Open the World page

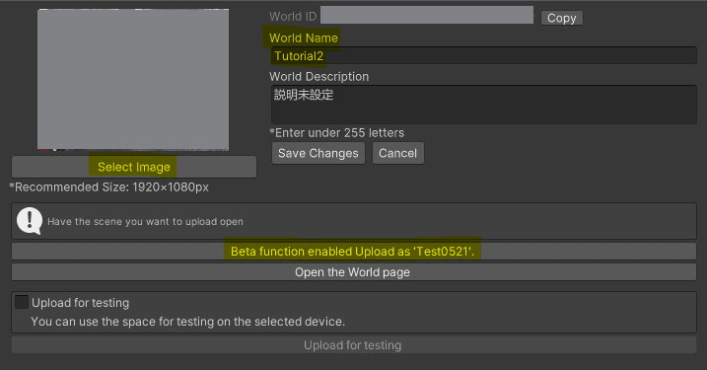pyautogui.click(x=353, y=272)
